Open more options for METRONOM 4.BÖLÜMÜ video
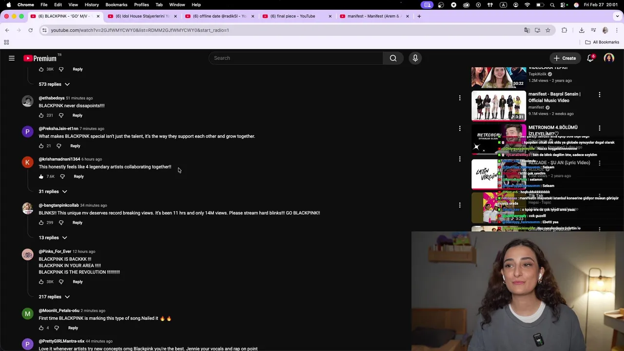Viewport: 624px width, 351px height. click(600, 128)
